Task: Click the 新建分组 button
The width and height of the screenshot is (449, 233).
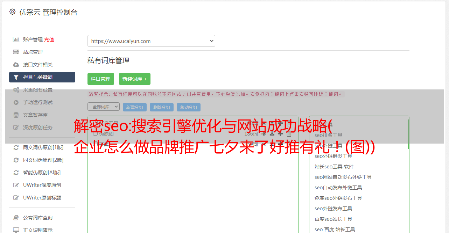Action: (x=135, y=107)
